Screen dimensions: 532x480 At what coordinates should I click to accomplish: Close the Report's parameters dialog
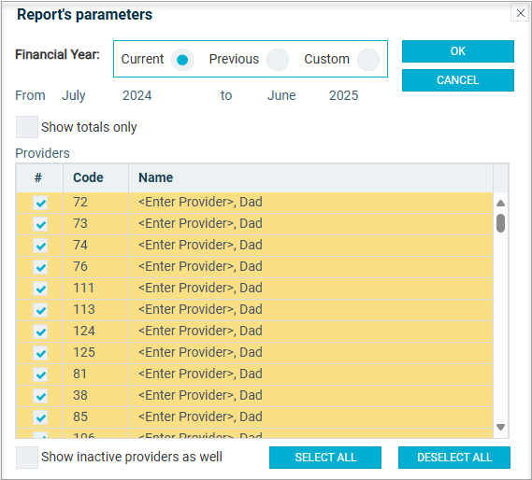click(x=520, y=13)
